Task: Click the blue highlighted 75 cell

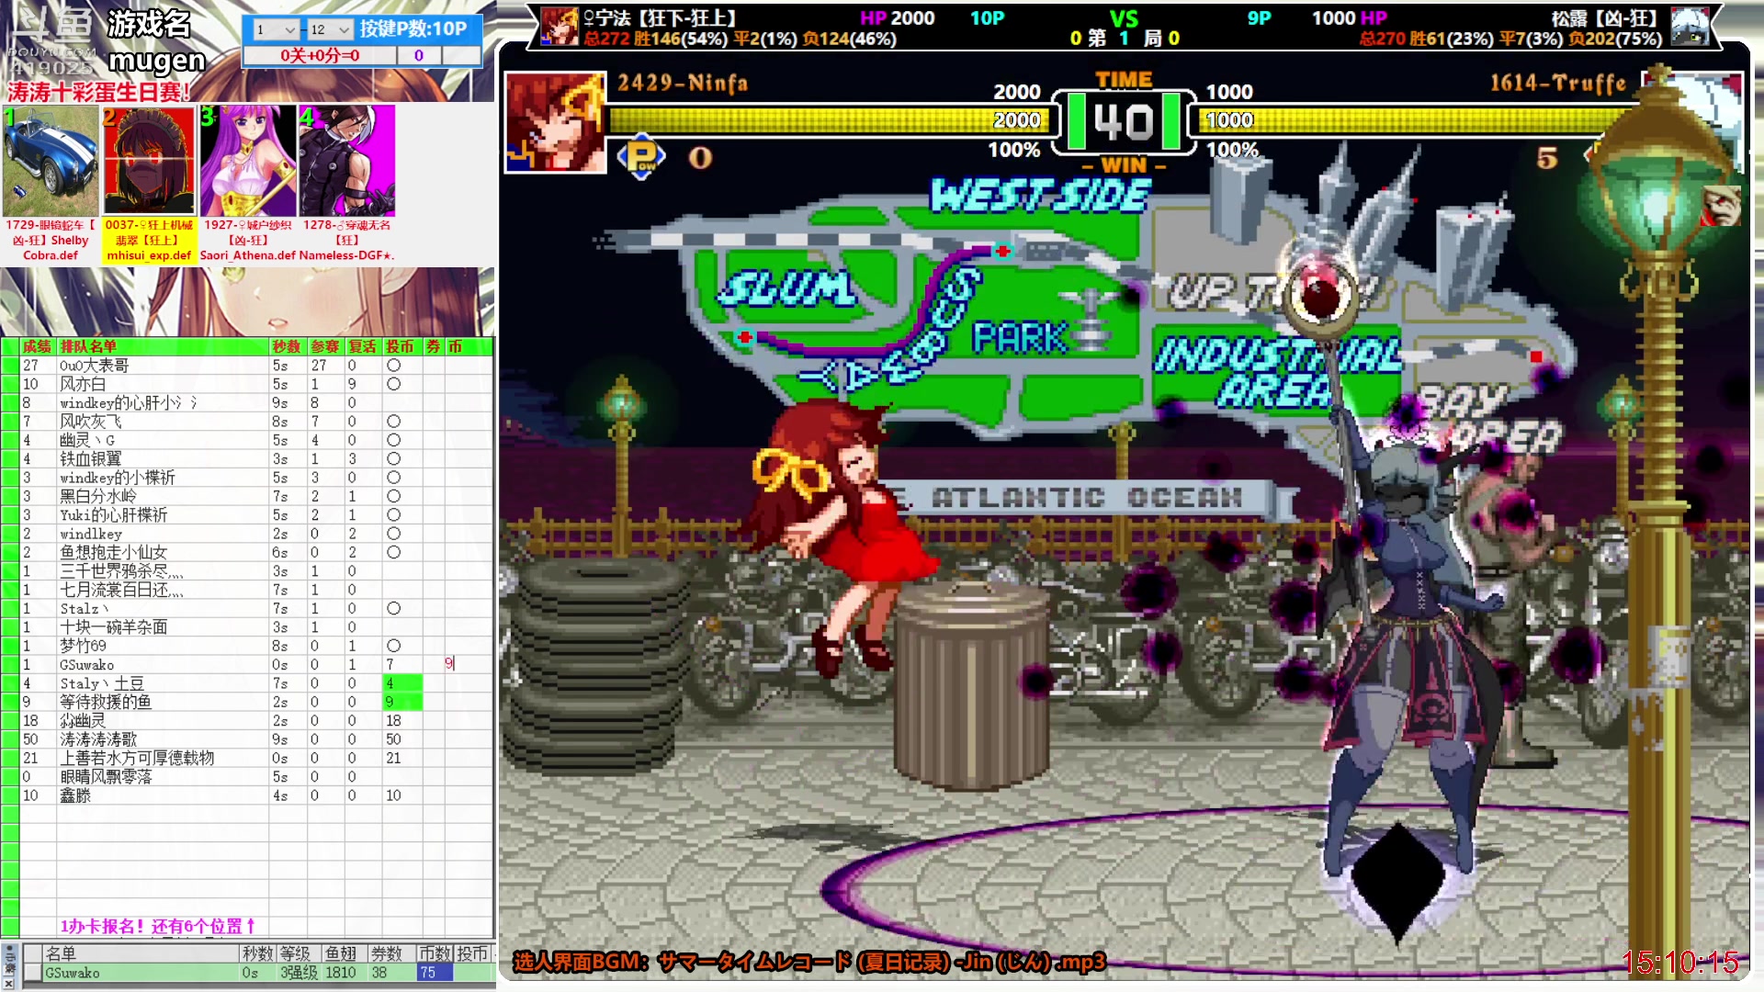Action: (435, 973)
